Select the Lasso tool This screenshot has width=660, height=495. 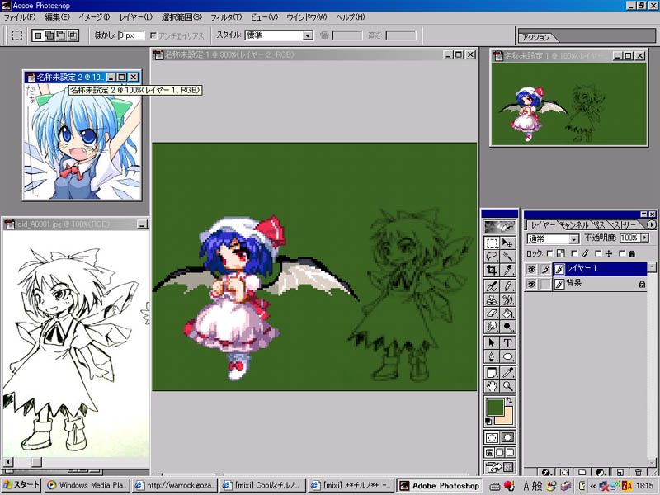[492, 257]
